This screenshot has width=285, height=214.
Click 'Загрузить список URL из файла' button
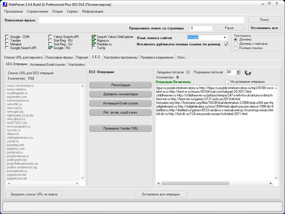point(34,194)
